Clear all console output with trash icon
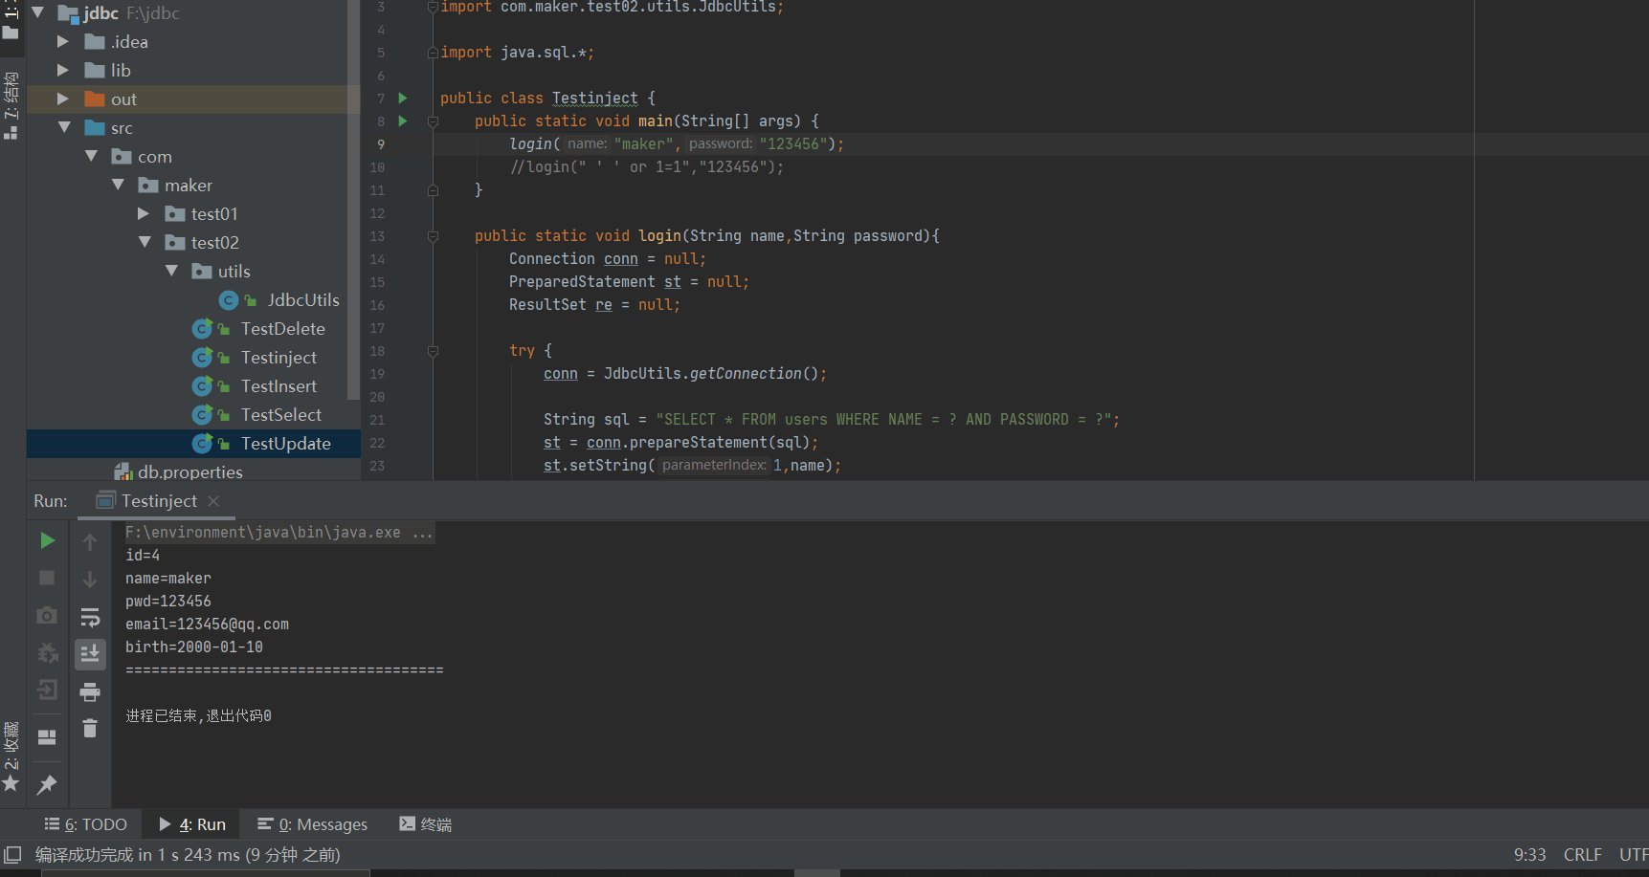Screen dimensions: 1649x877 [x=90, y=729]
